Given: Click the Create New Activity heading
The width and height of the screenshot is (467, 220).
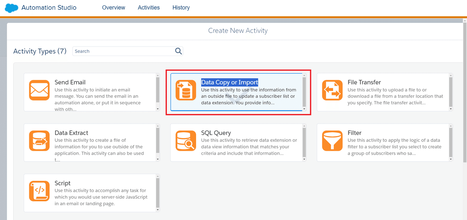Looking at the screenshot, I should (238, 30).
